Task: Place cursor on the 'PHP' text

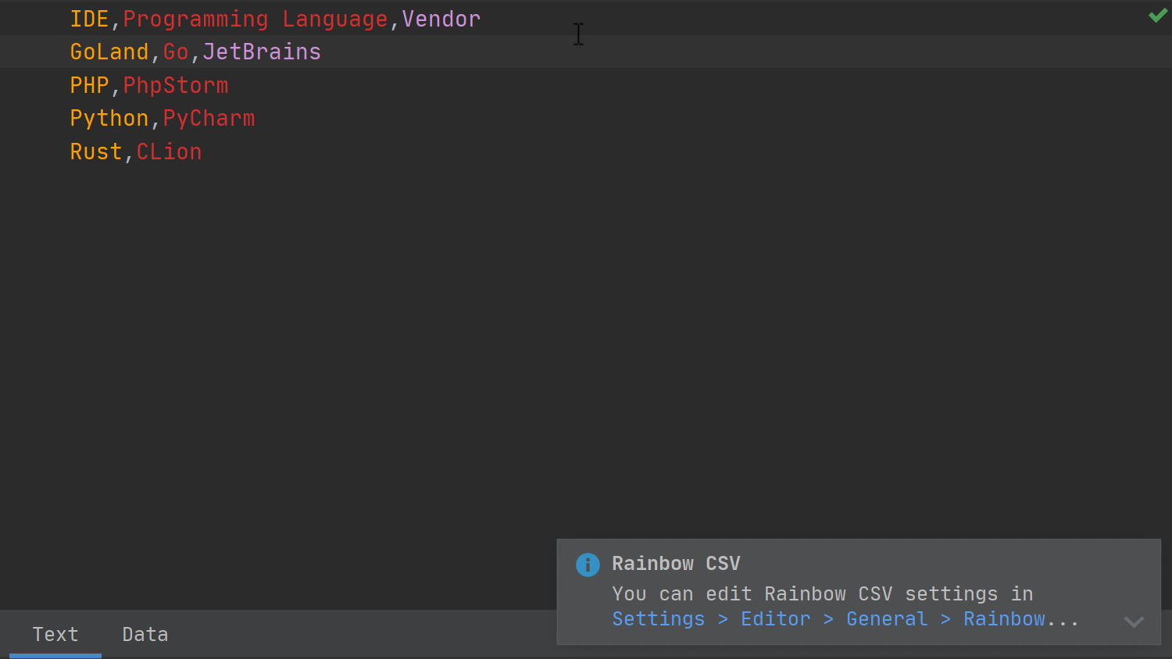Action: 89,86
